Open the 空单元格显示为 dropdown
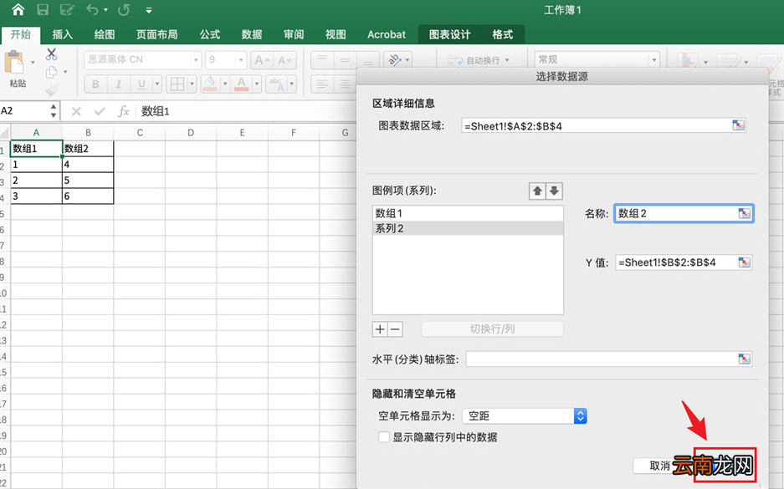Image resolution: width=784 pixels, height=489 pixels. [x=525, y=416]
